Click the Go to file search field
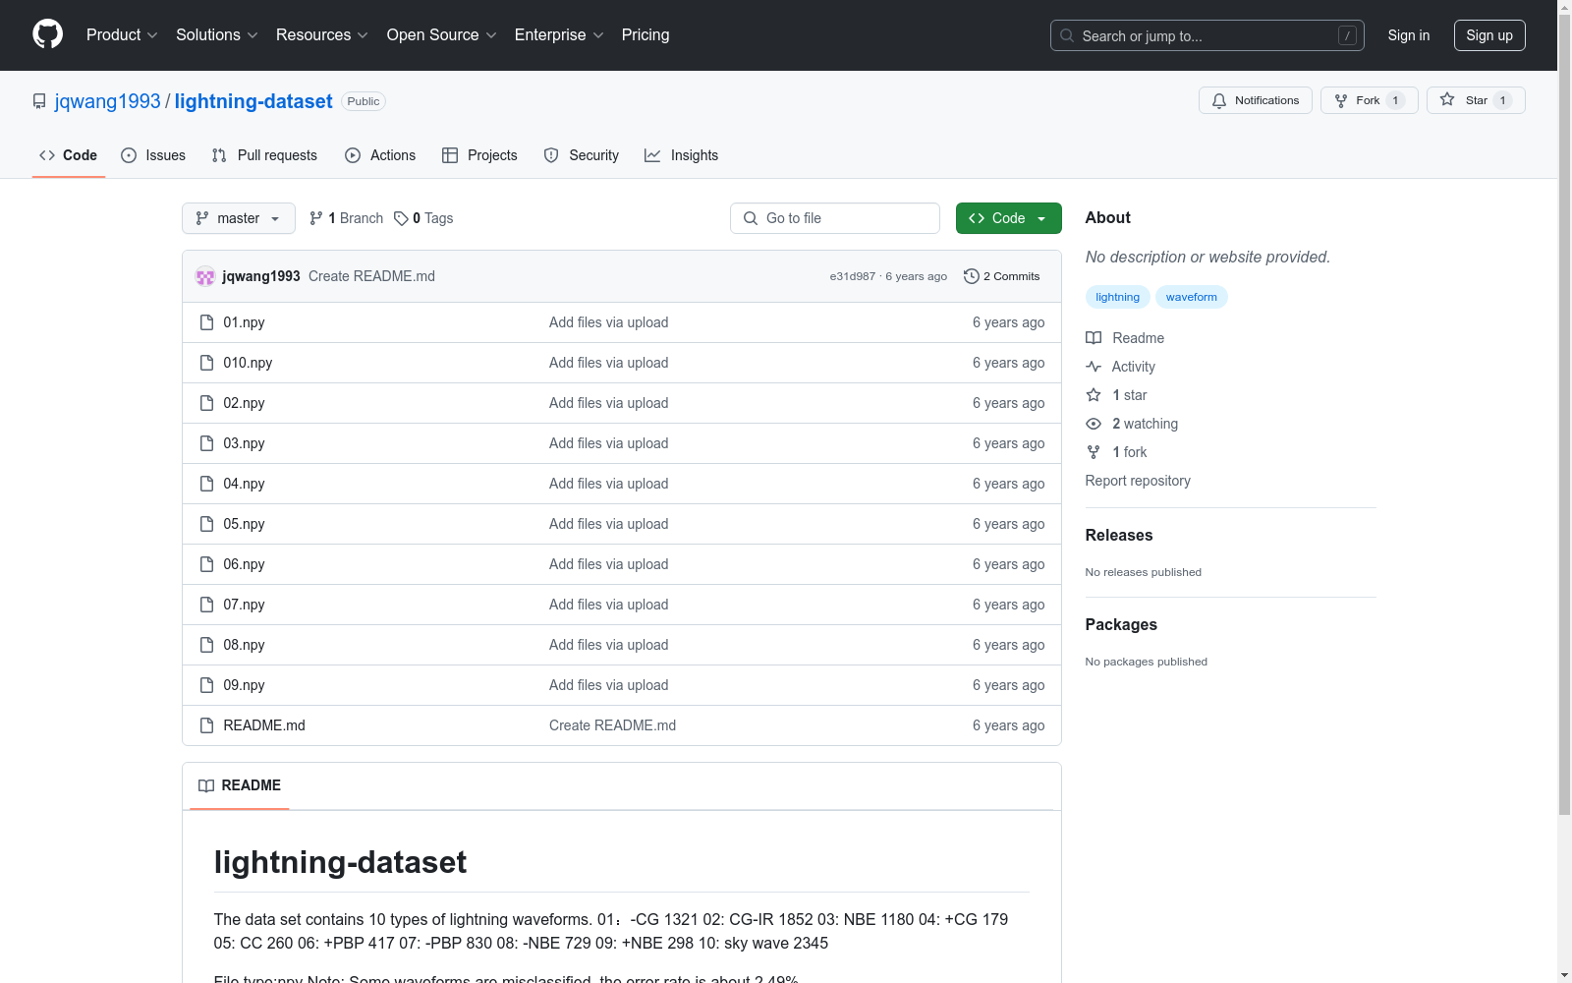 [x=835, y=218]
